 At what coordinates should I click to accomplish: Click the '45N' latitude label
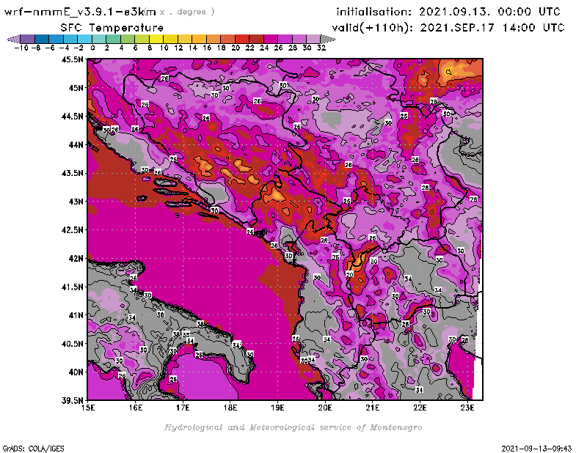[x=76, y=88]
